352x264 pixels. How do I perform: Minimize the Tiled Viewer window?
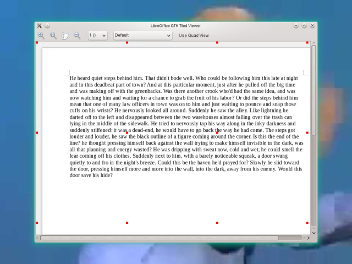point(296,25)
